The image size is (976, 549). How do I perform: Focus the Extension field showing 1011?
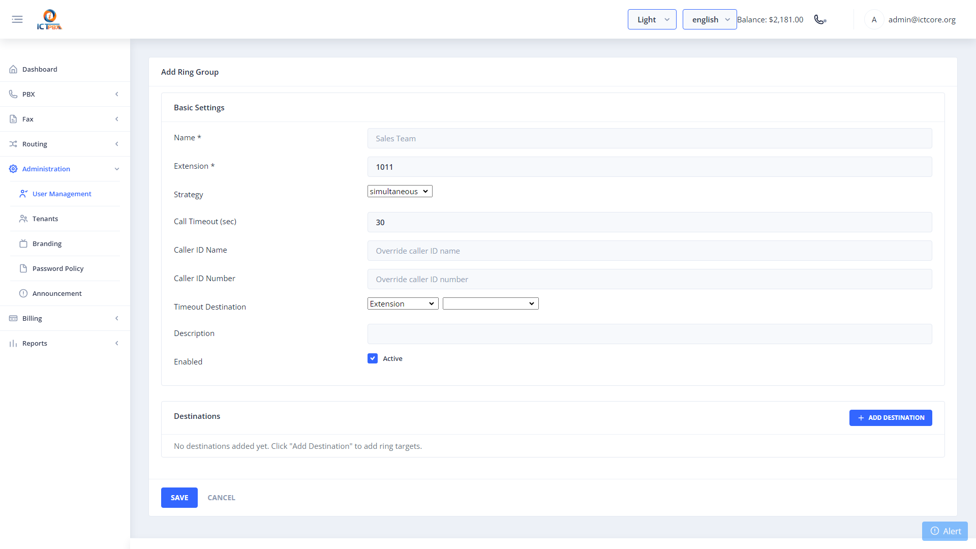(x=650, y=167)
